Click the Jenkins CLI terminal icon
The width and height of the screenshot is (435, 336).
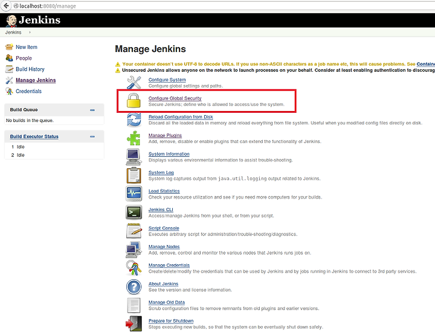pyautogui.click(x=134, y=212)
